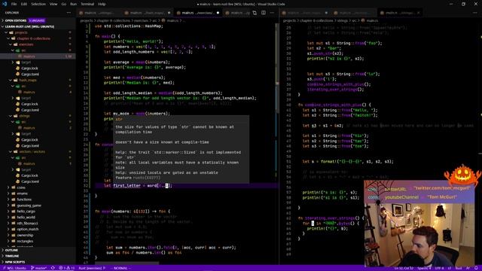Click the WSL: Ubuntu remote indicator
This screenshot has width=482, height=271.
[x=14, y=268]
